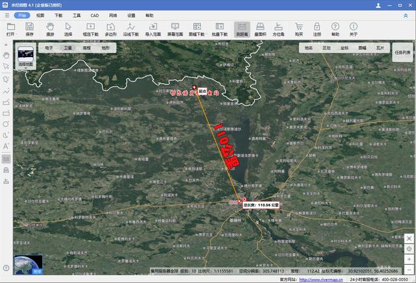
Task: Select point marker tool in left sidebar
Action: (x=6, y=79)
